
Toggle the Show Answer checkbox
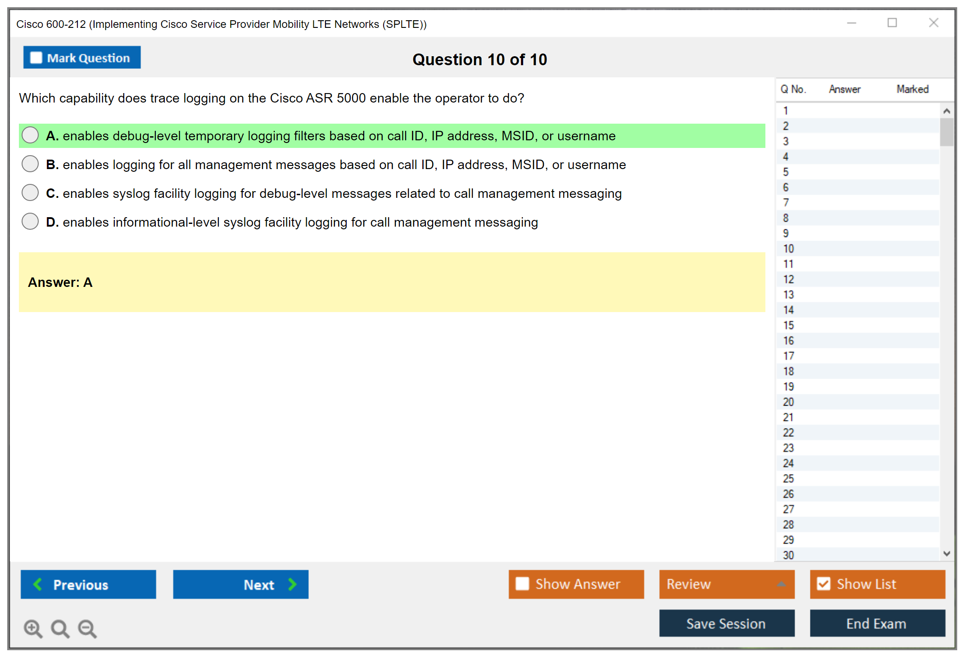click(x=522, y=584)
